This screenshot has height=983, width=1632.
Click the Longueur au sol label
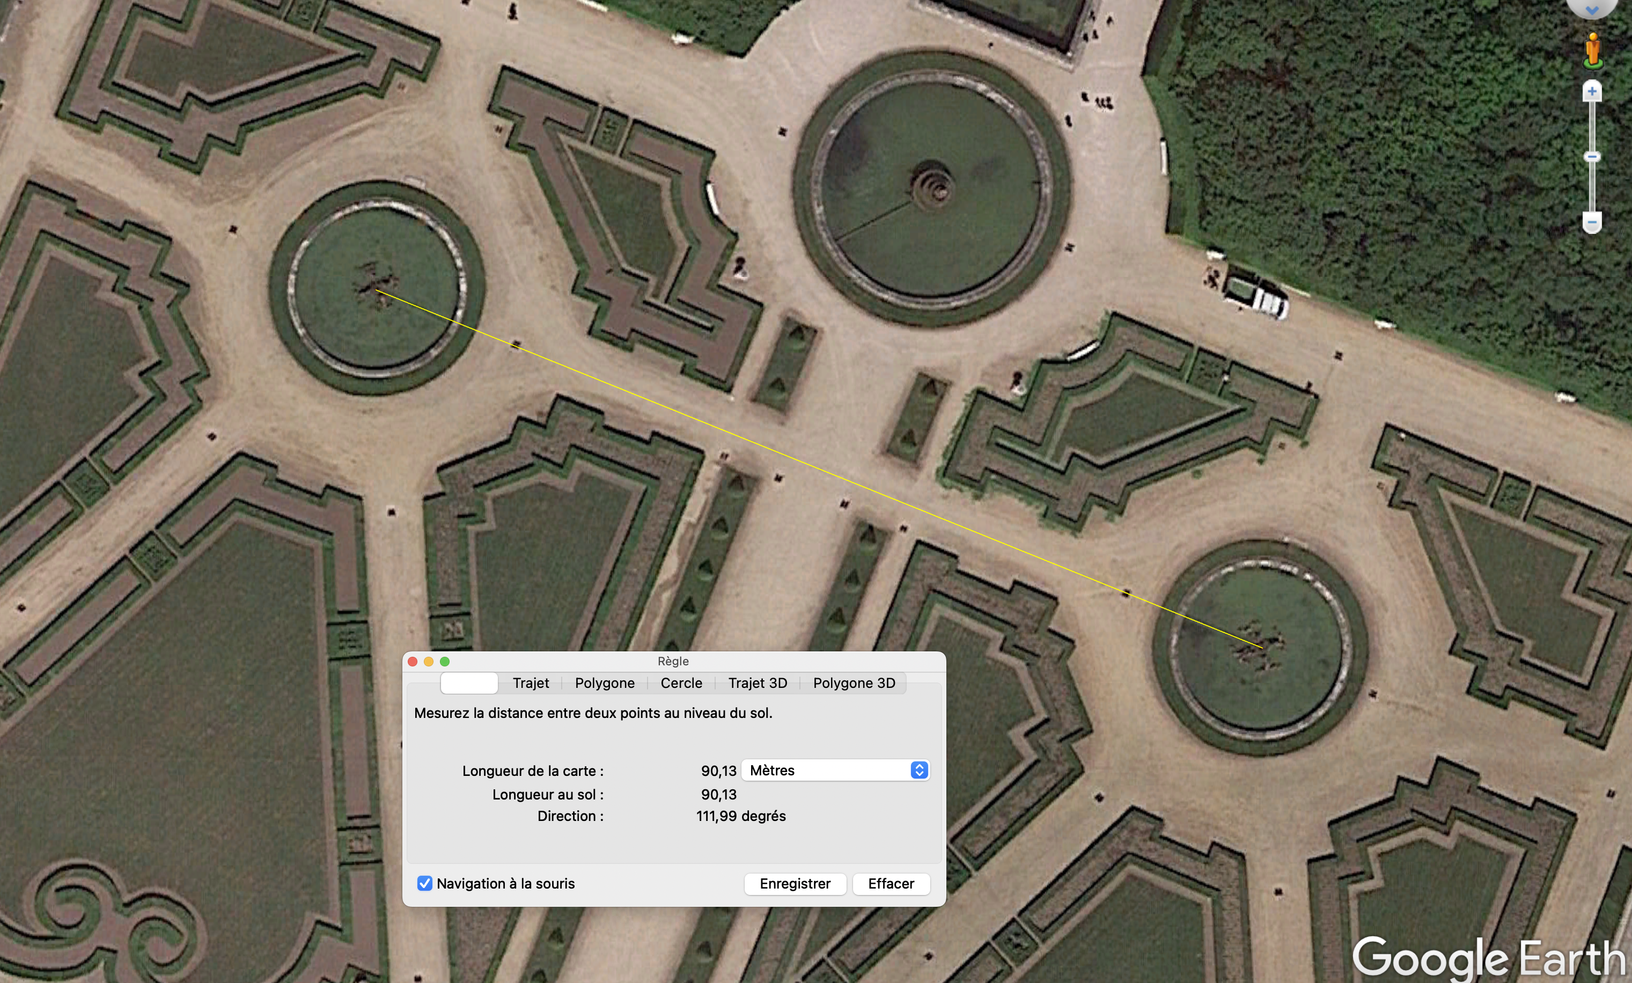[x=548, y=794]
